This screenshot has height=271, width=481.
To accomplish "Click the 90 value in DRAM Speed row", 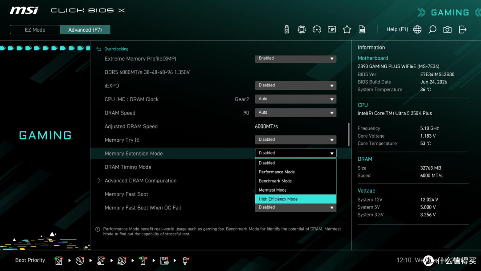I will (x=246, y=113).
